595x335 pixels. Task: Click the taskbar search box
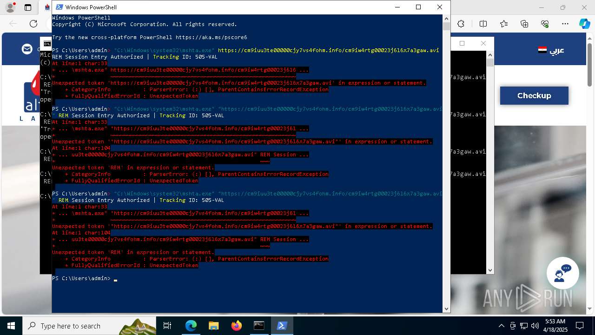point(89,326)
